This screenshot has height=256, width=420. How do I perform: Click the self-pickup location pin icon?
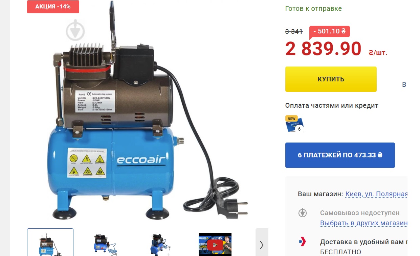click(x=303, y=213)
